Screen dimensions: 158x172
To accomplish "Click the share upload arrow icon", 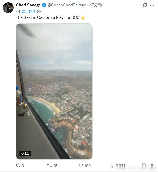I will coord(152,166).
